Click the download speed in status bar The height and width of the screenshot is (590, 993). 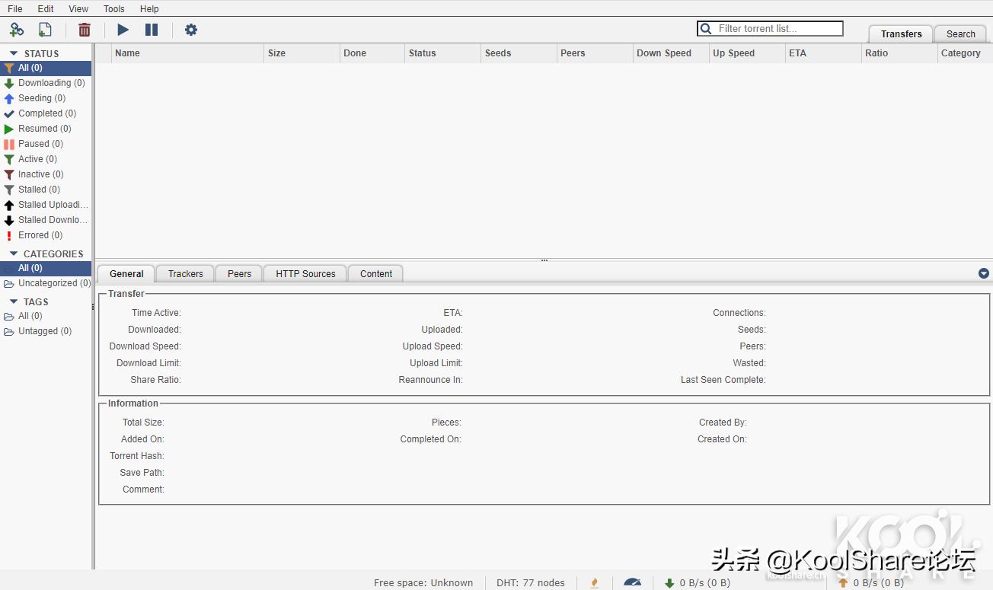[x=698, y=583]
